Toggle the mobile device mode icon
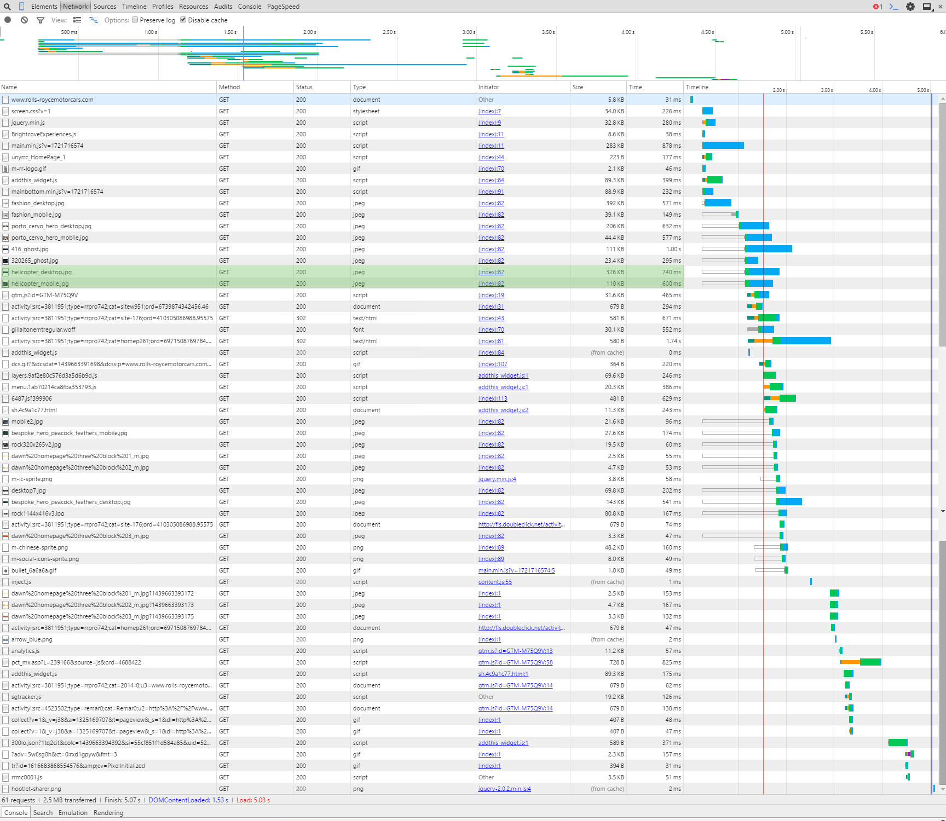 point(21,7)
